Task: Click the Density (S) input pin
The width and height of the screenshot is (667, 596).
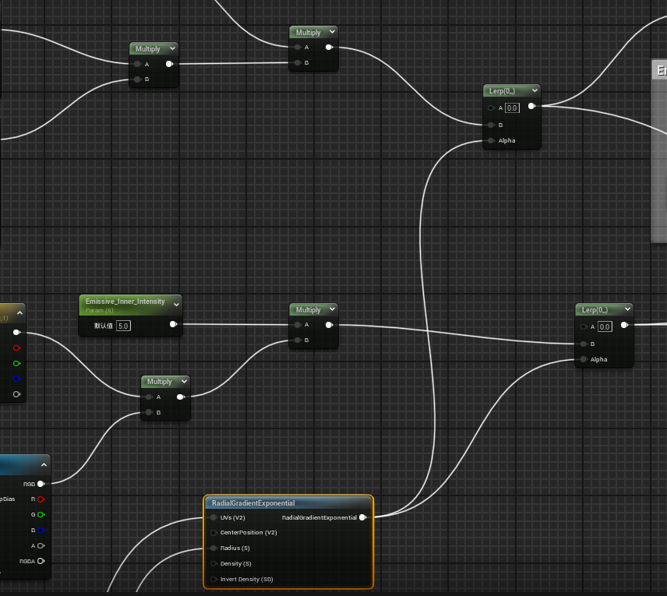Action: (x=214, y=564)
